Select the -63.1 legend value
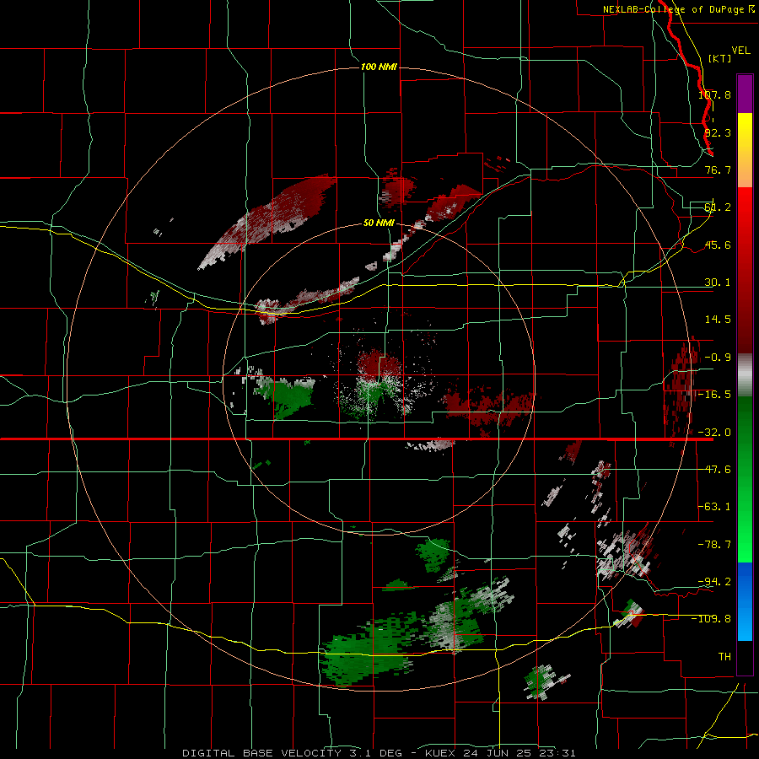This screenshot has height=759, width=759. click(x=714, y=507)
